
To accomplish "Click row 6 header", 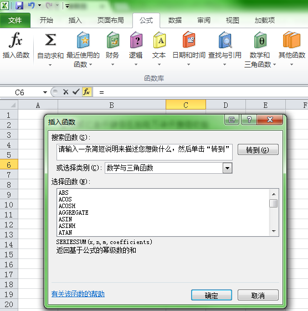I will (x=9, y=164).
